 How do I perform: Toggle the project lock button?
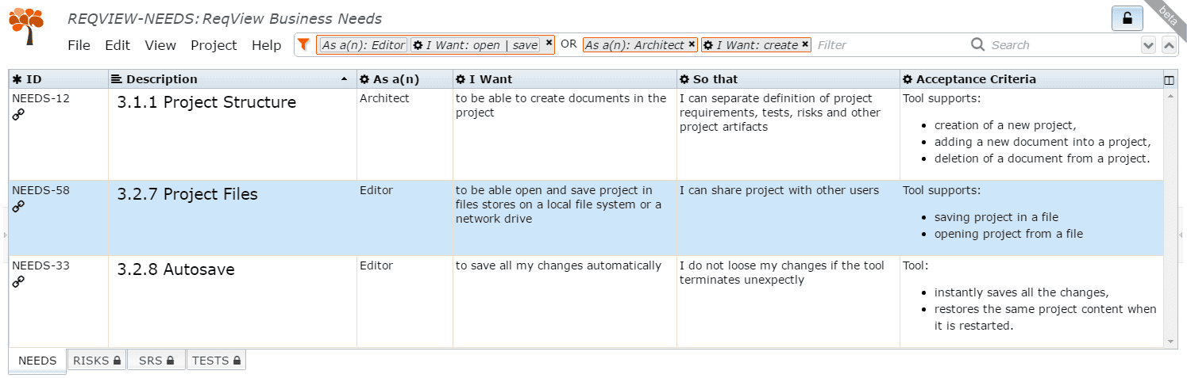[x=1127, y=18]
